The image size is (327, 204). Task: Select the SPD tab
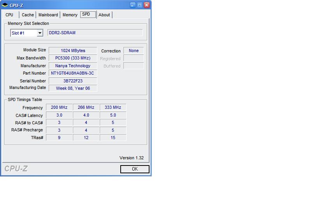click(88, 14)
